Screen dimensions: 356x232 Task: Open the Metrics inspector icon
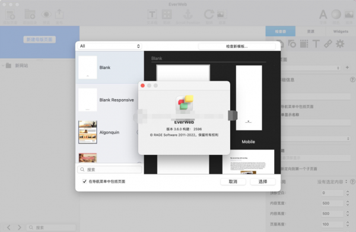coord(304,43)
